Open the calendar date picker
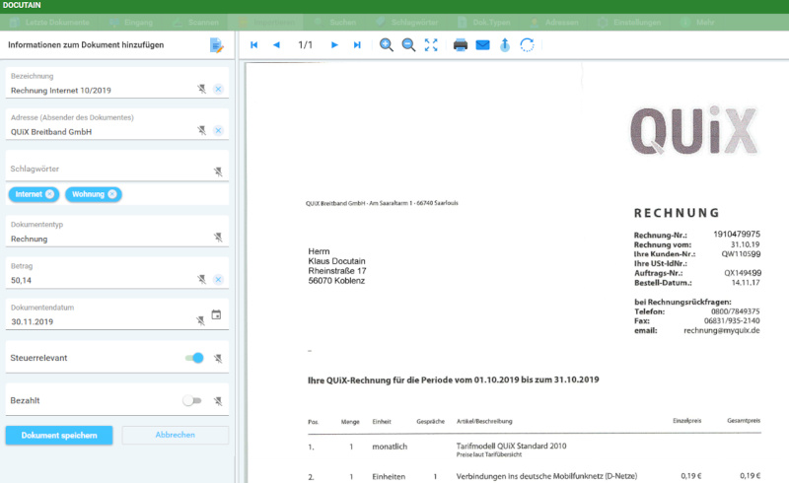The width and height of the screenshot is (789, 483). point(216,315)
